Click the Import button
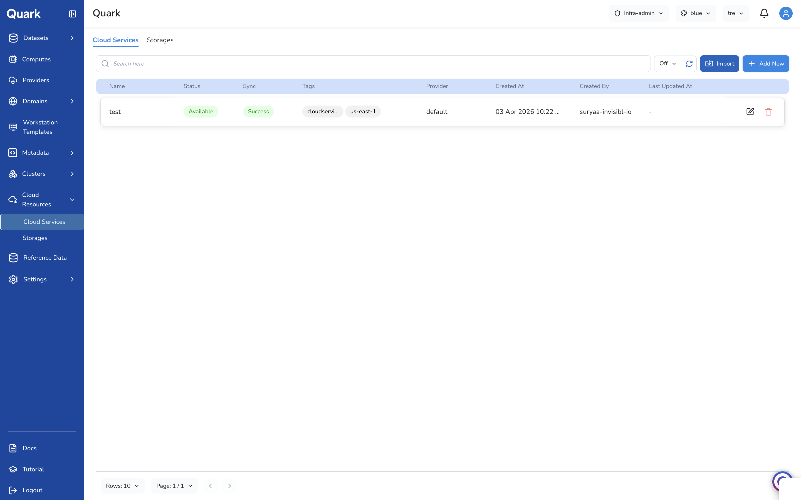This screenshot has width=801, height=500. 719,64
